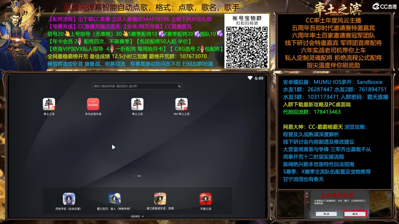This screenshot has width=399, height=224.
Task: Click the Wi-Fi status icon
Action: click(x=250, y=78)
